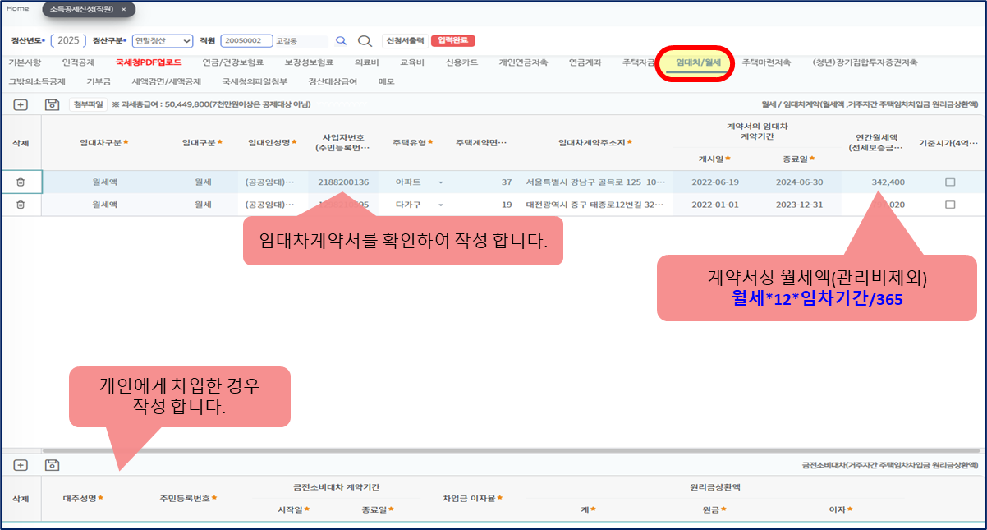Click the blue employee search magnifier icon
The image size is (987, 530).
point(342,40)
